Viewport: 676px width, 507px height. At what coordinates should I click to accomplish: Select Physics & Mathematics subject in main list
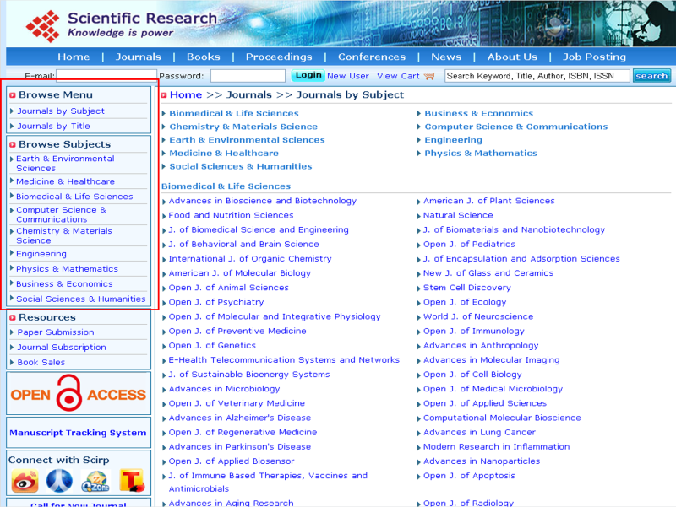click(x=481, y=153)
